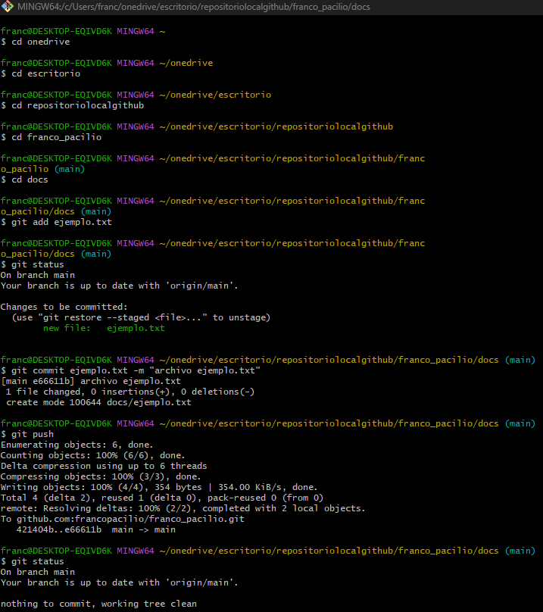This screenshot has width=543, height=612.
Task: Click the '[main e66611b] archivo ejemplo.txt' line
Action: 91,381
